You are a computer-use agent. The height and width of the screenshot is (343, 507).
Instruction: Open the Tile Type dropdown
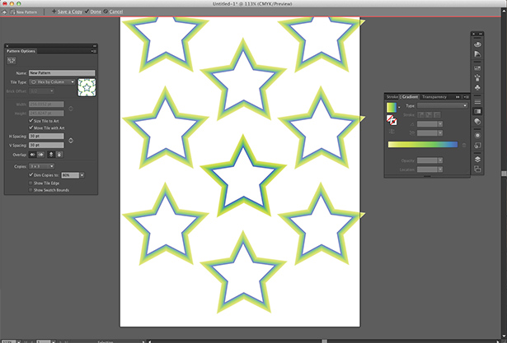52,82
